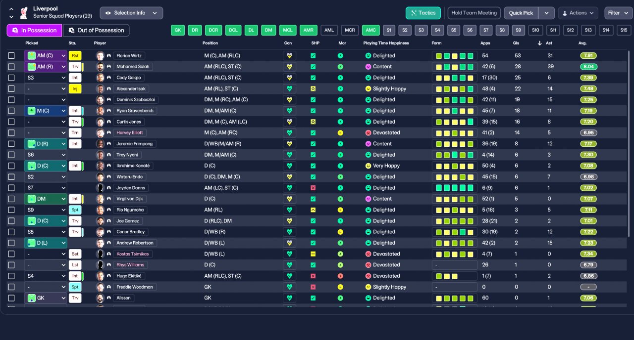Sort by the Gls column header

point(517,43)
